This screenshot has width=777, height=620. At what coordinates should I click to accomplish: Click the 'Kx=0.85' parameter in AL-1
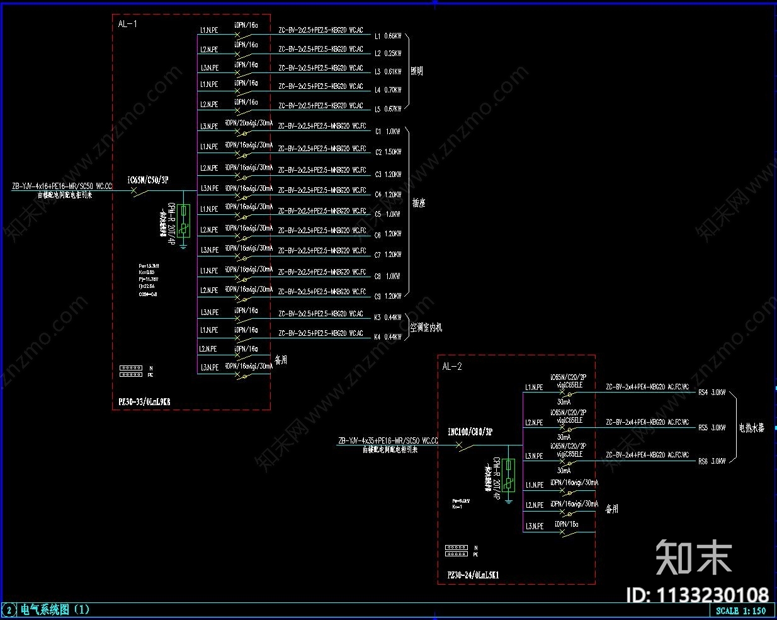147,272
